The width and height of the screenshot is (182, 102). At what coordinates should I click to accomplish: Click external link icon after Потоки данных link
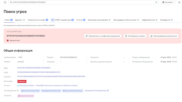point(108,91)
